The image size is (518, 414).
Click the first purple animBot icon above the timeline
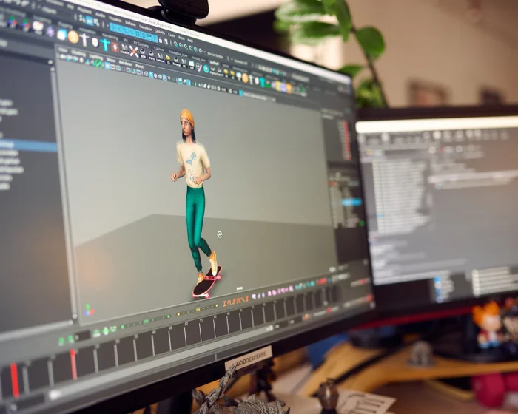(255, 296)
